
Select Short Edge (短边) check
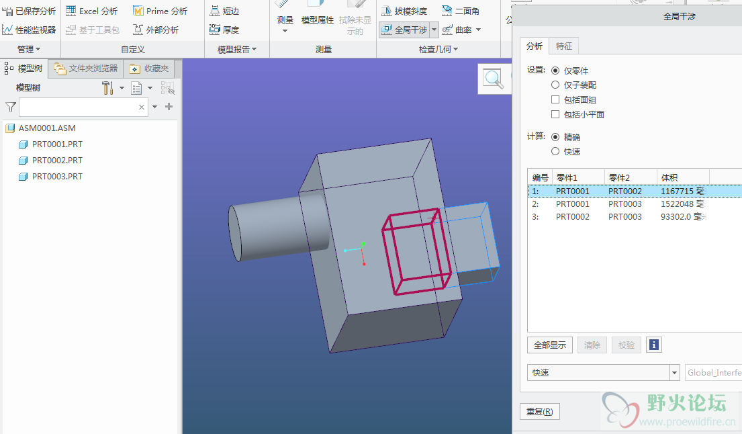click(x=224, y=11)
